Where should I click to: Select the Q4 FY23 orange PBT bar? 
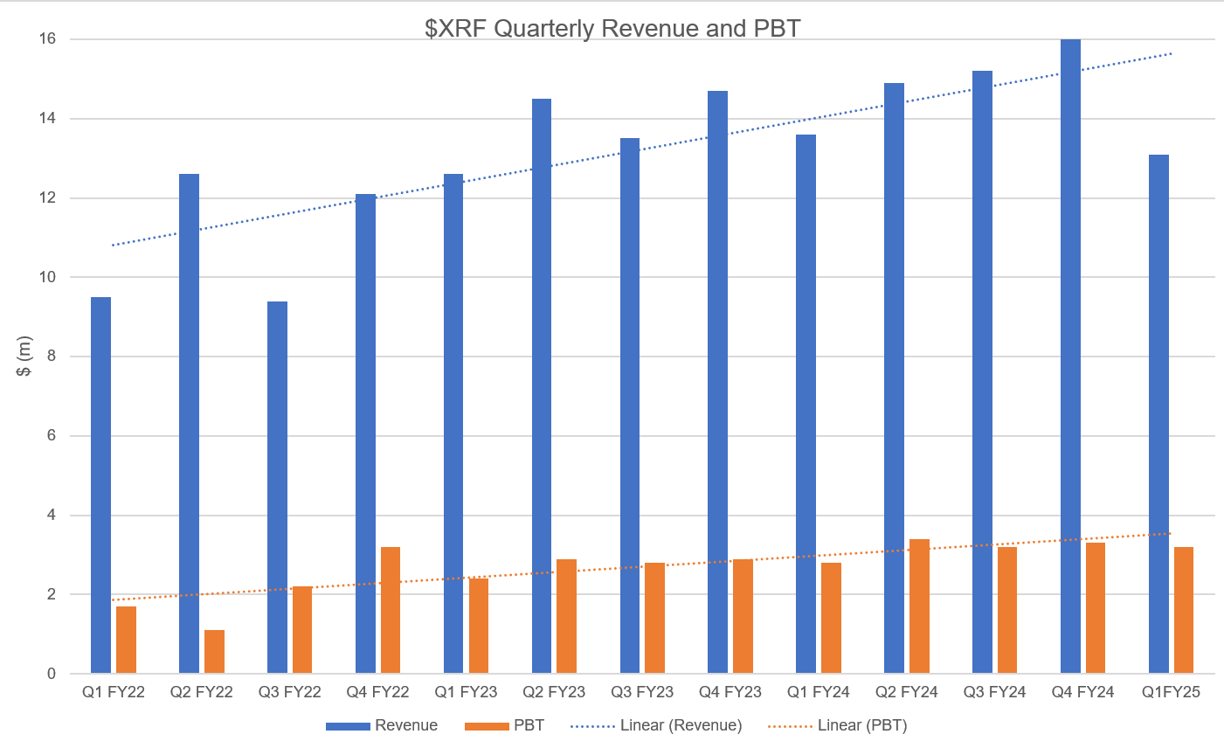(743, 616)
